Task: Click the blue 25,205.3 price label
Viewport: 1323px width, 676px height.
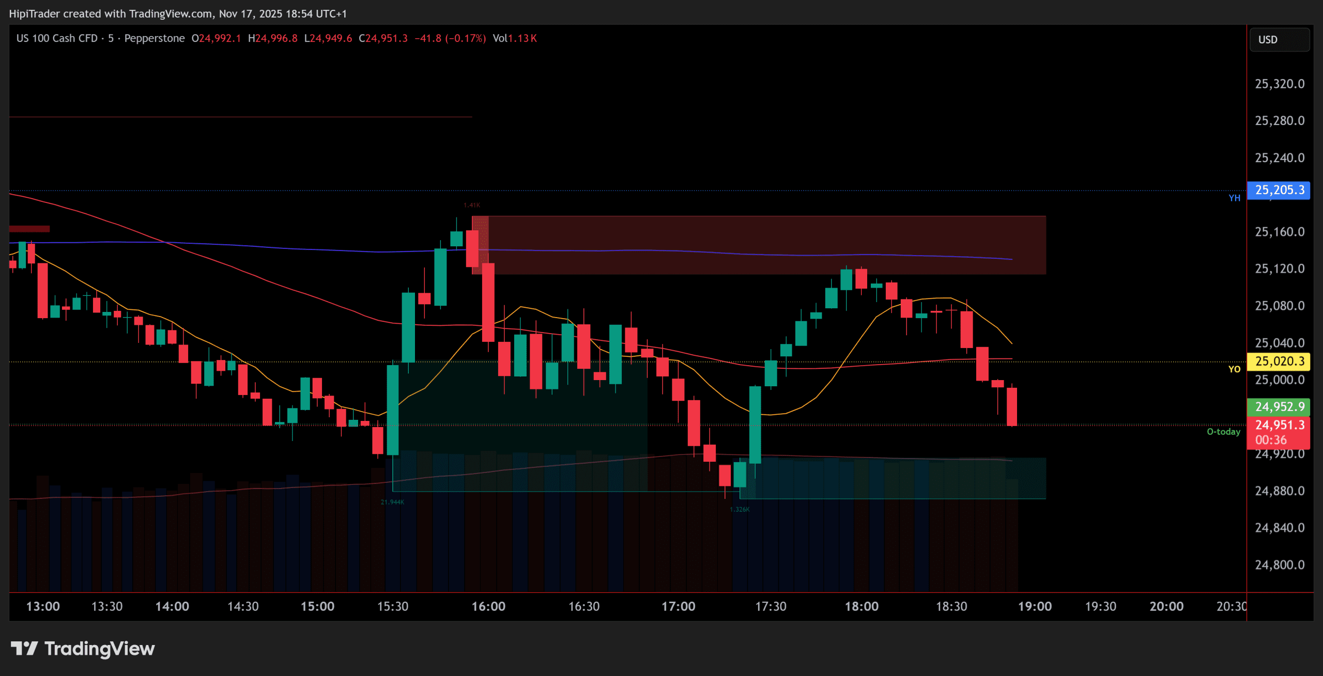Action: (x=1279, y=190)
